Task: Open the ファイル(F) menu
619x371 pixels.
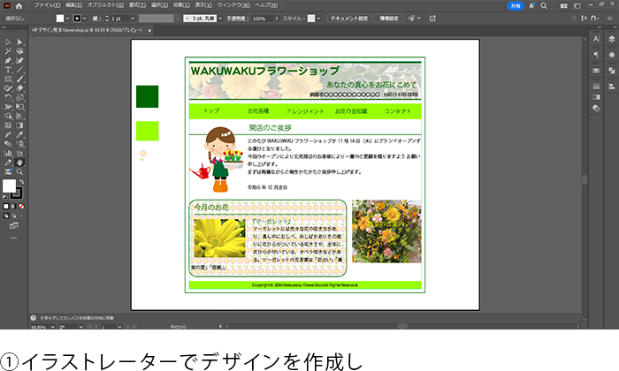Action: [x=47, y=5]
